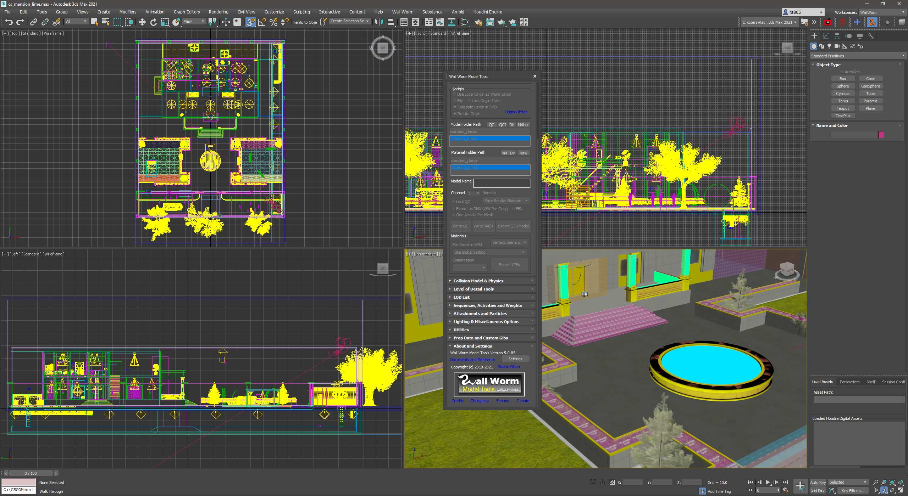Open the Scripting menu
908x496 pixels.
pyautogui.click(x=301, y=12)
